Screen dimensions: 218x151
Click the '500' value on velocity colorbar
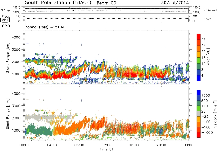pyautogui.click(x=205, y=101)
